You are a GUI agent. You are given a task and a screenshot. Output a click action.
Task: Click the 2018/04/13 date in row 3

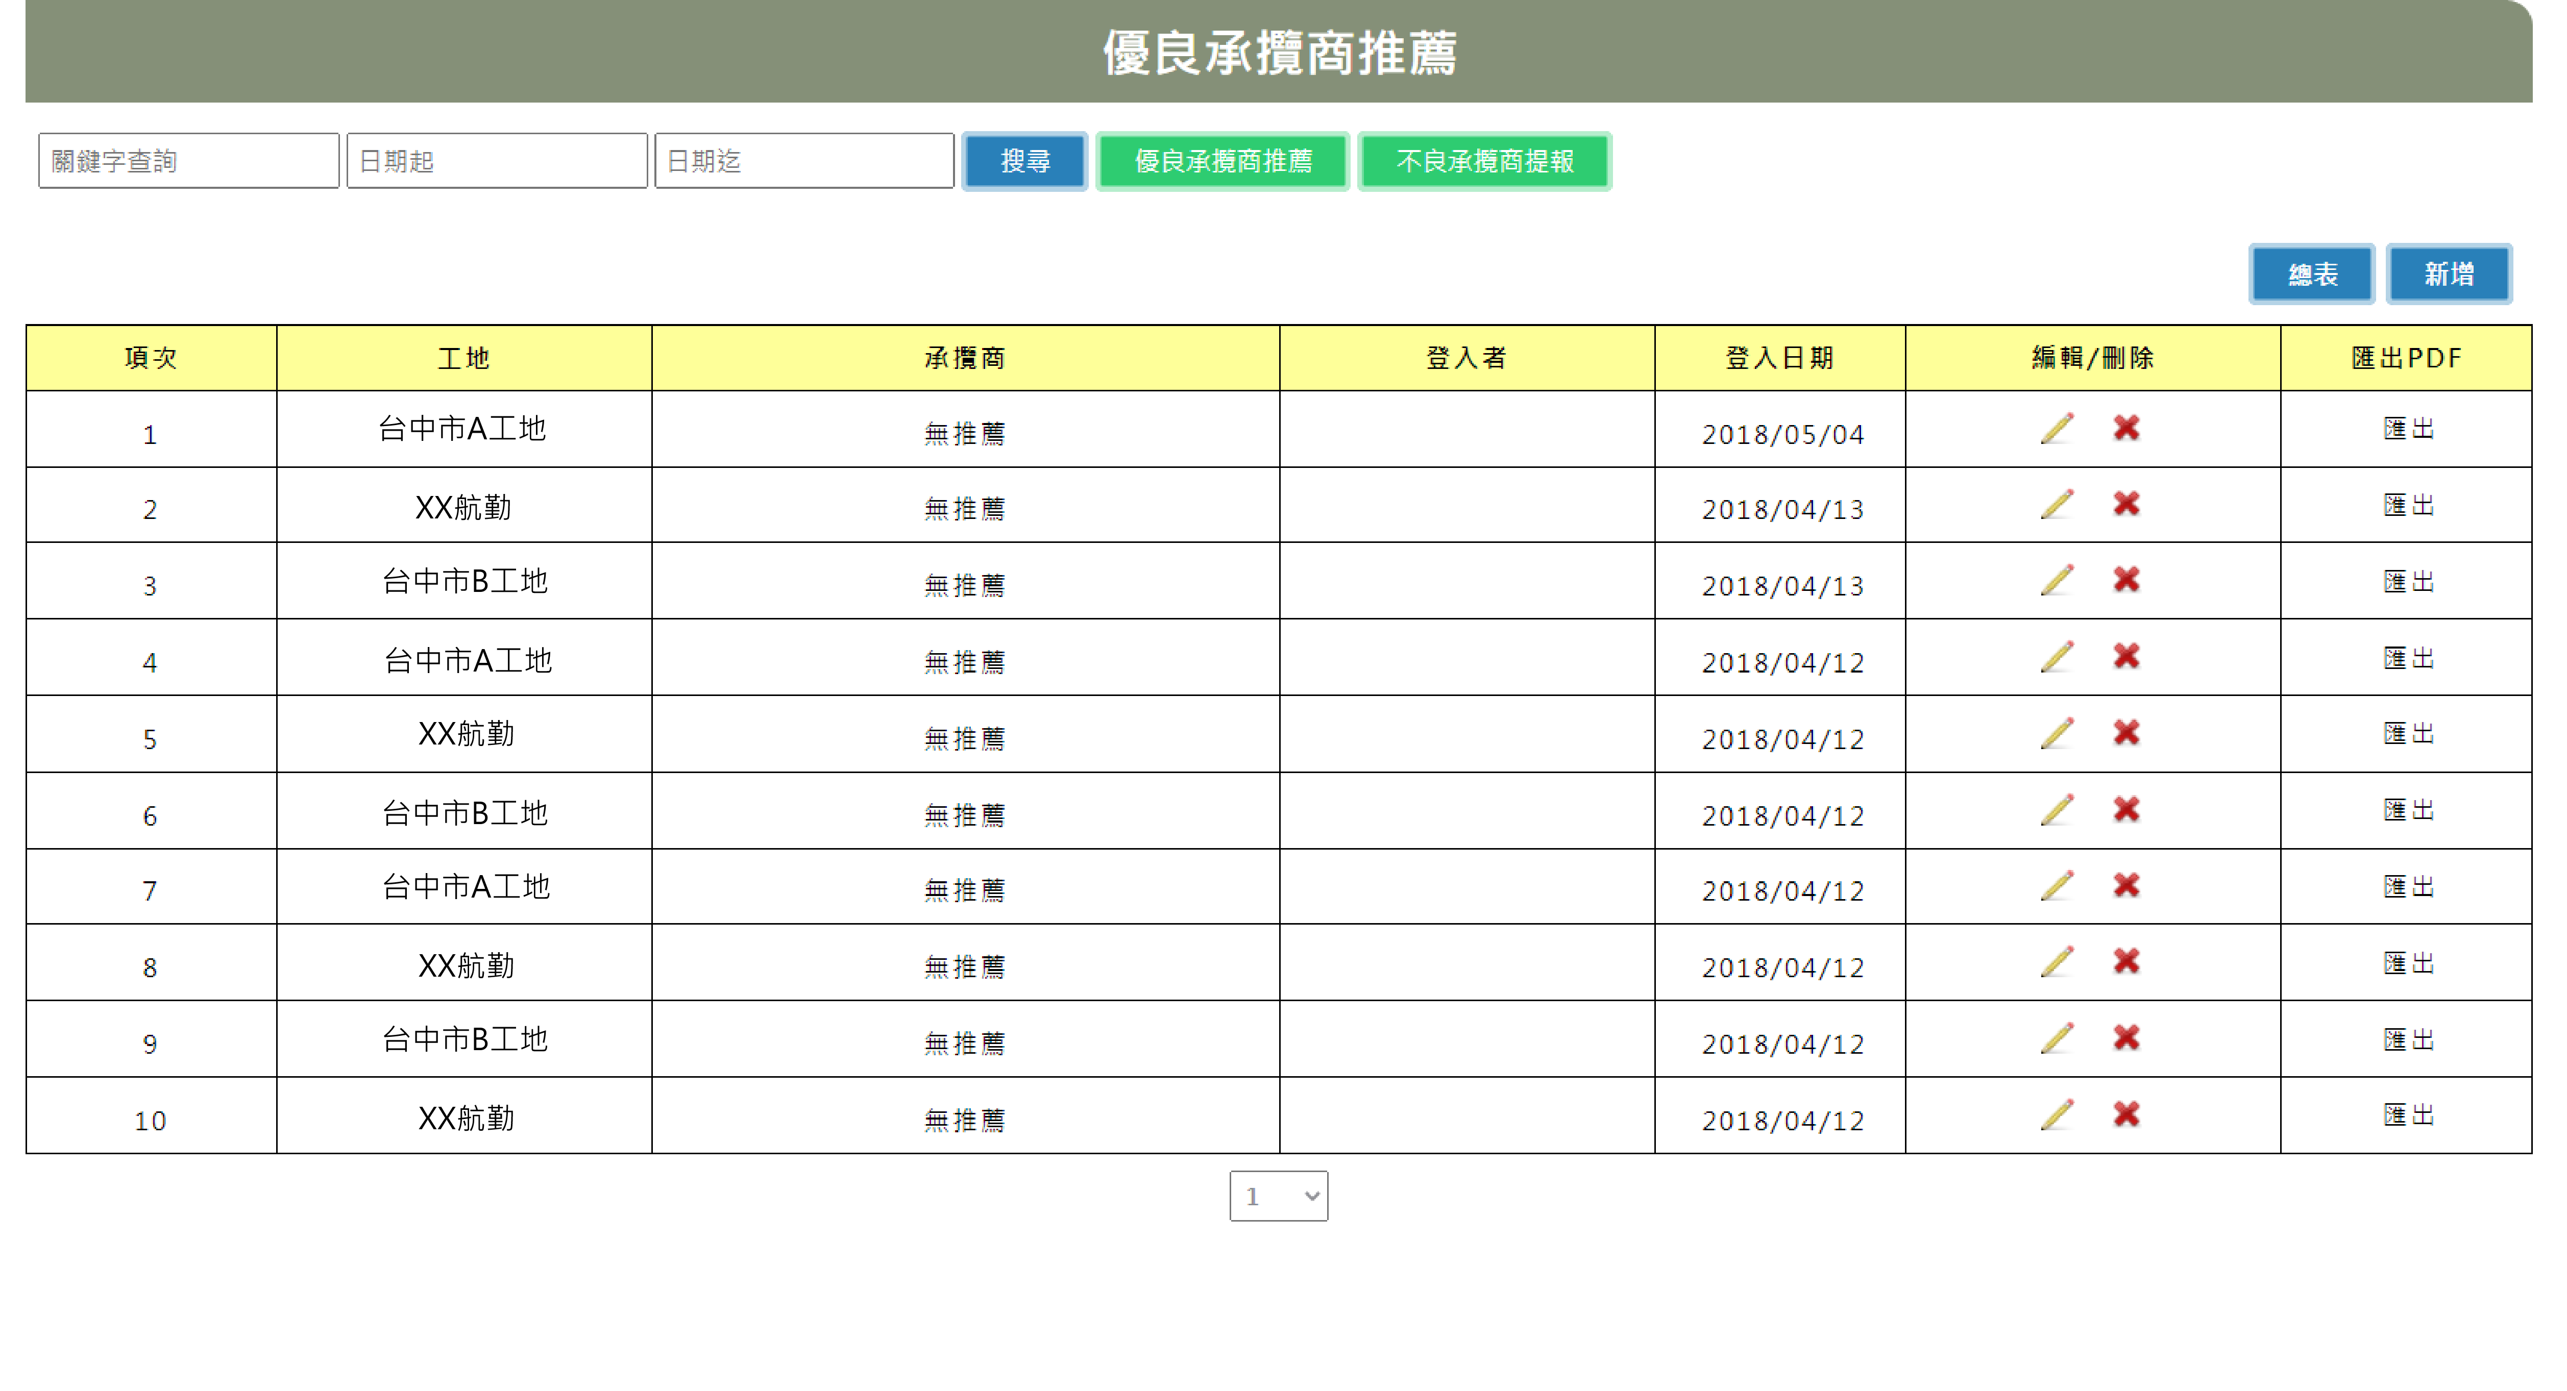pyautogui.click(x=1783, y=586)
